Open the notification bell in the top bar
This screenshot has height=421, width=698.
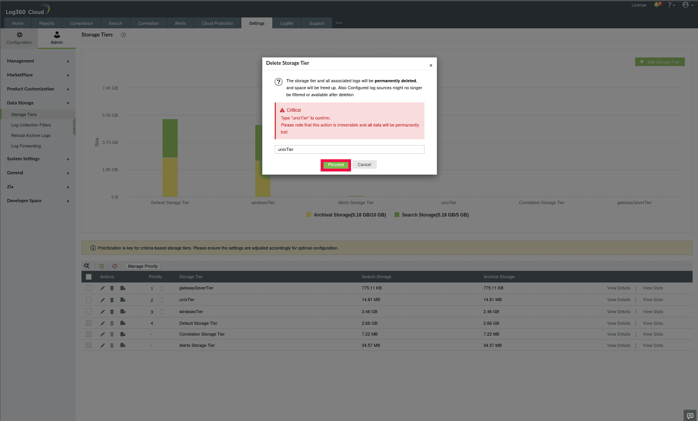click(x=657, y=5)
